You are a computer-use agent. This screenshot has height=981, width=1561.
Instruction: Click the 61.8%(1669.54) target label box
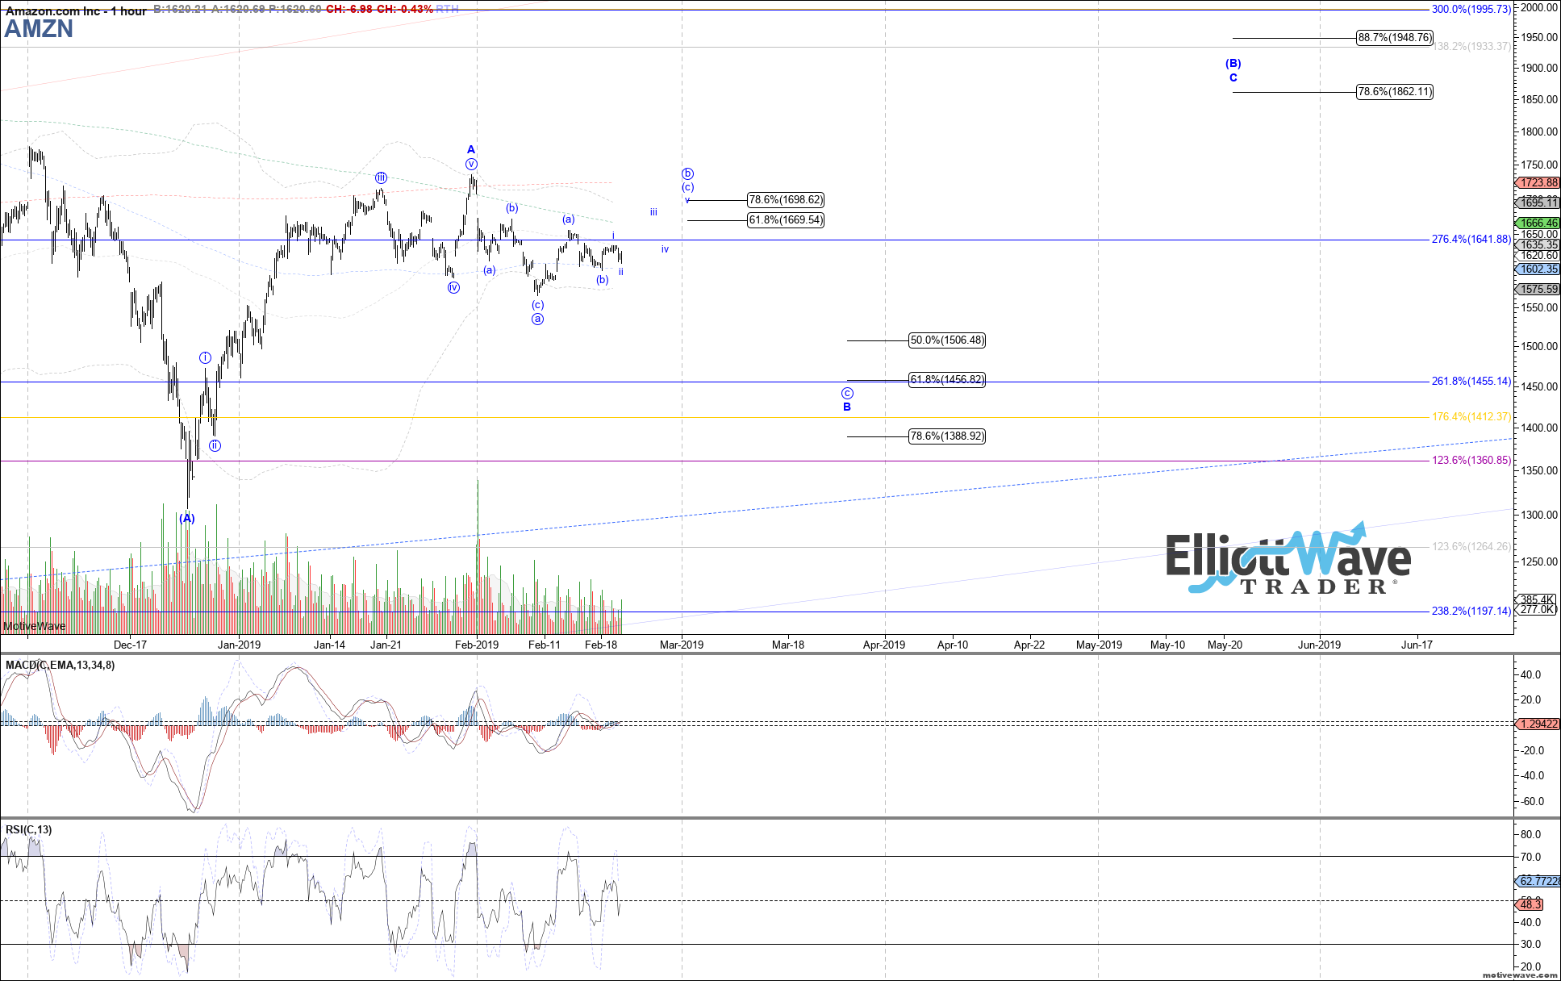(786, 220)
